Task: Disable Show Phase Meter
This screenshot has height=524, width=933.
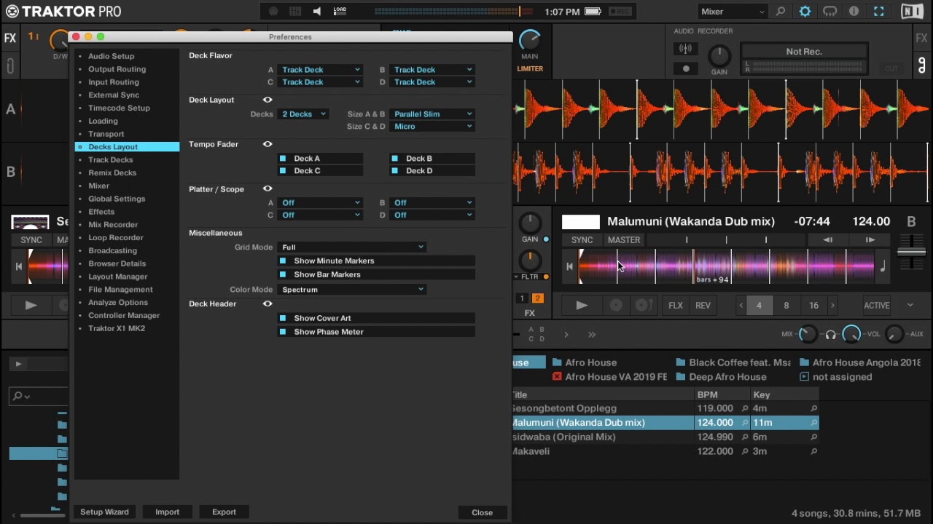Action: (283, 332)
